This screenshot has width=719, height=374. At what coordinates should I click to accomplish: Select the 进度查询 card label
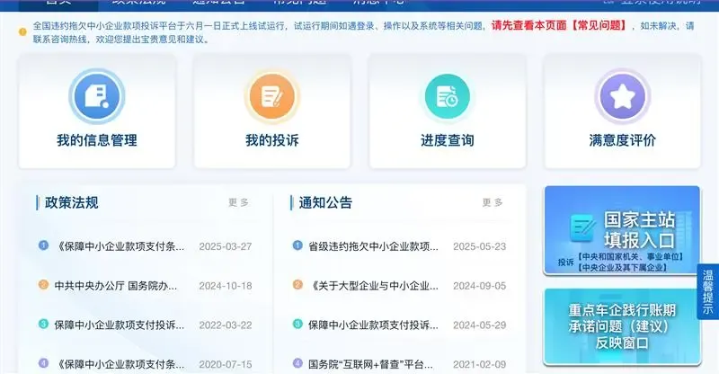click(x=447, y=141)
